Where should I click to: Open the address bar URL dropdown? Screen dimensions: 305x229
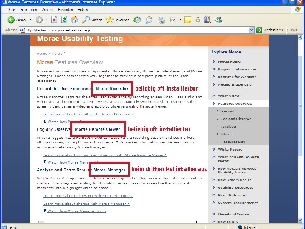point(251,30)
